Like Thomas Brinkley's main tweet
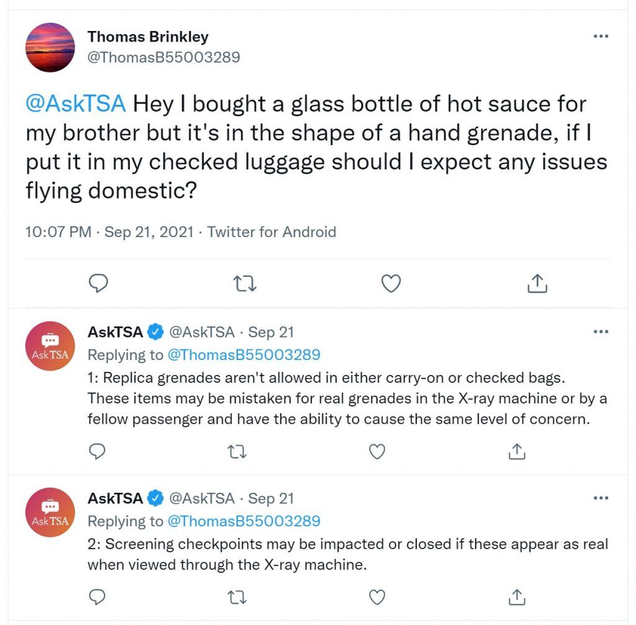This screenshot has width=636, height=625. pyautogui.click(x=391, y=283)
